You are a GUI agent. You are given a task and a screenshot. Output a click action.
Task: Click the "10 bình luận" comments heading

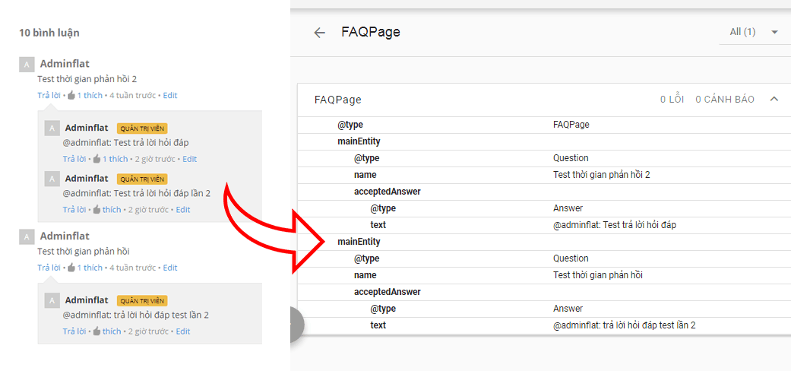click(x=49, y=33)
